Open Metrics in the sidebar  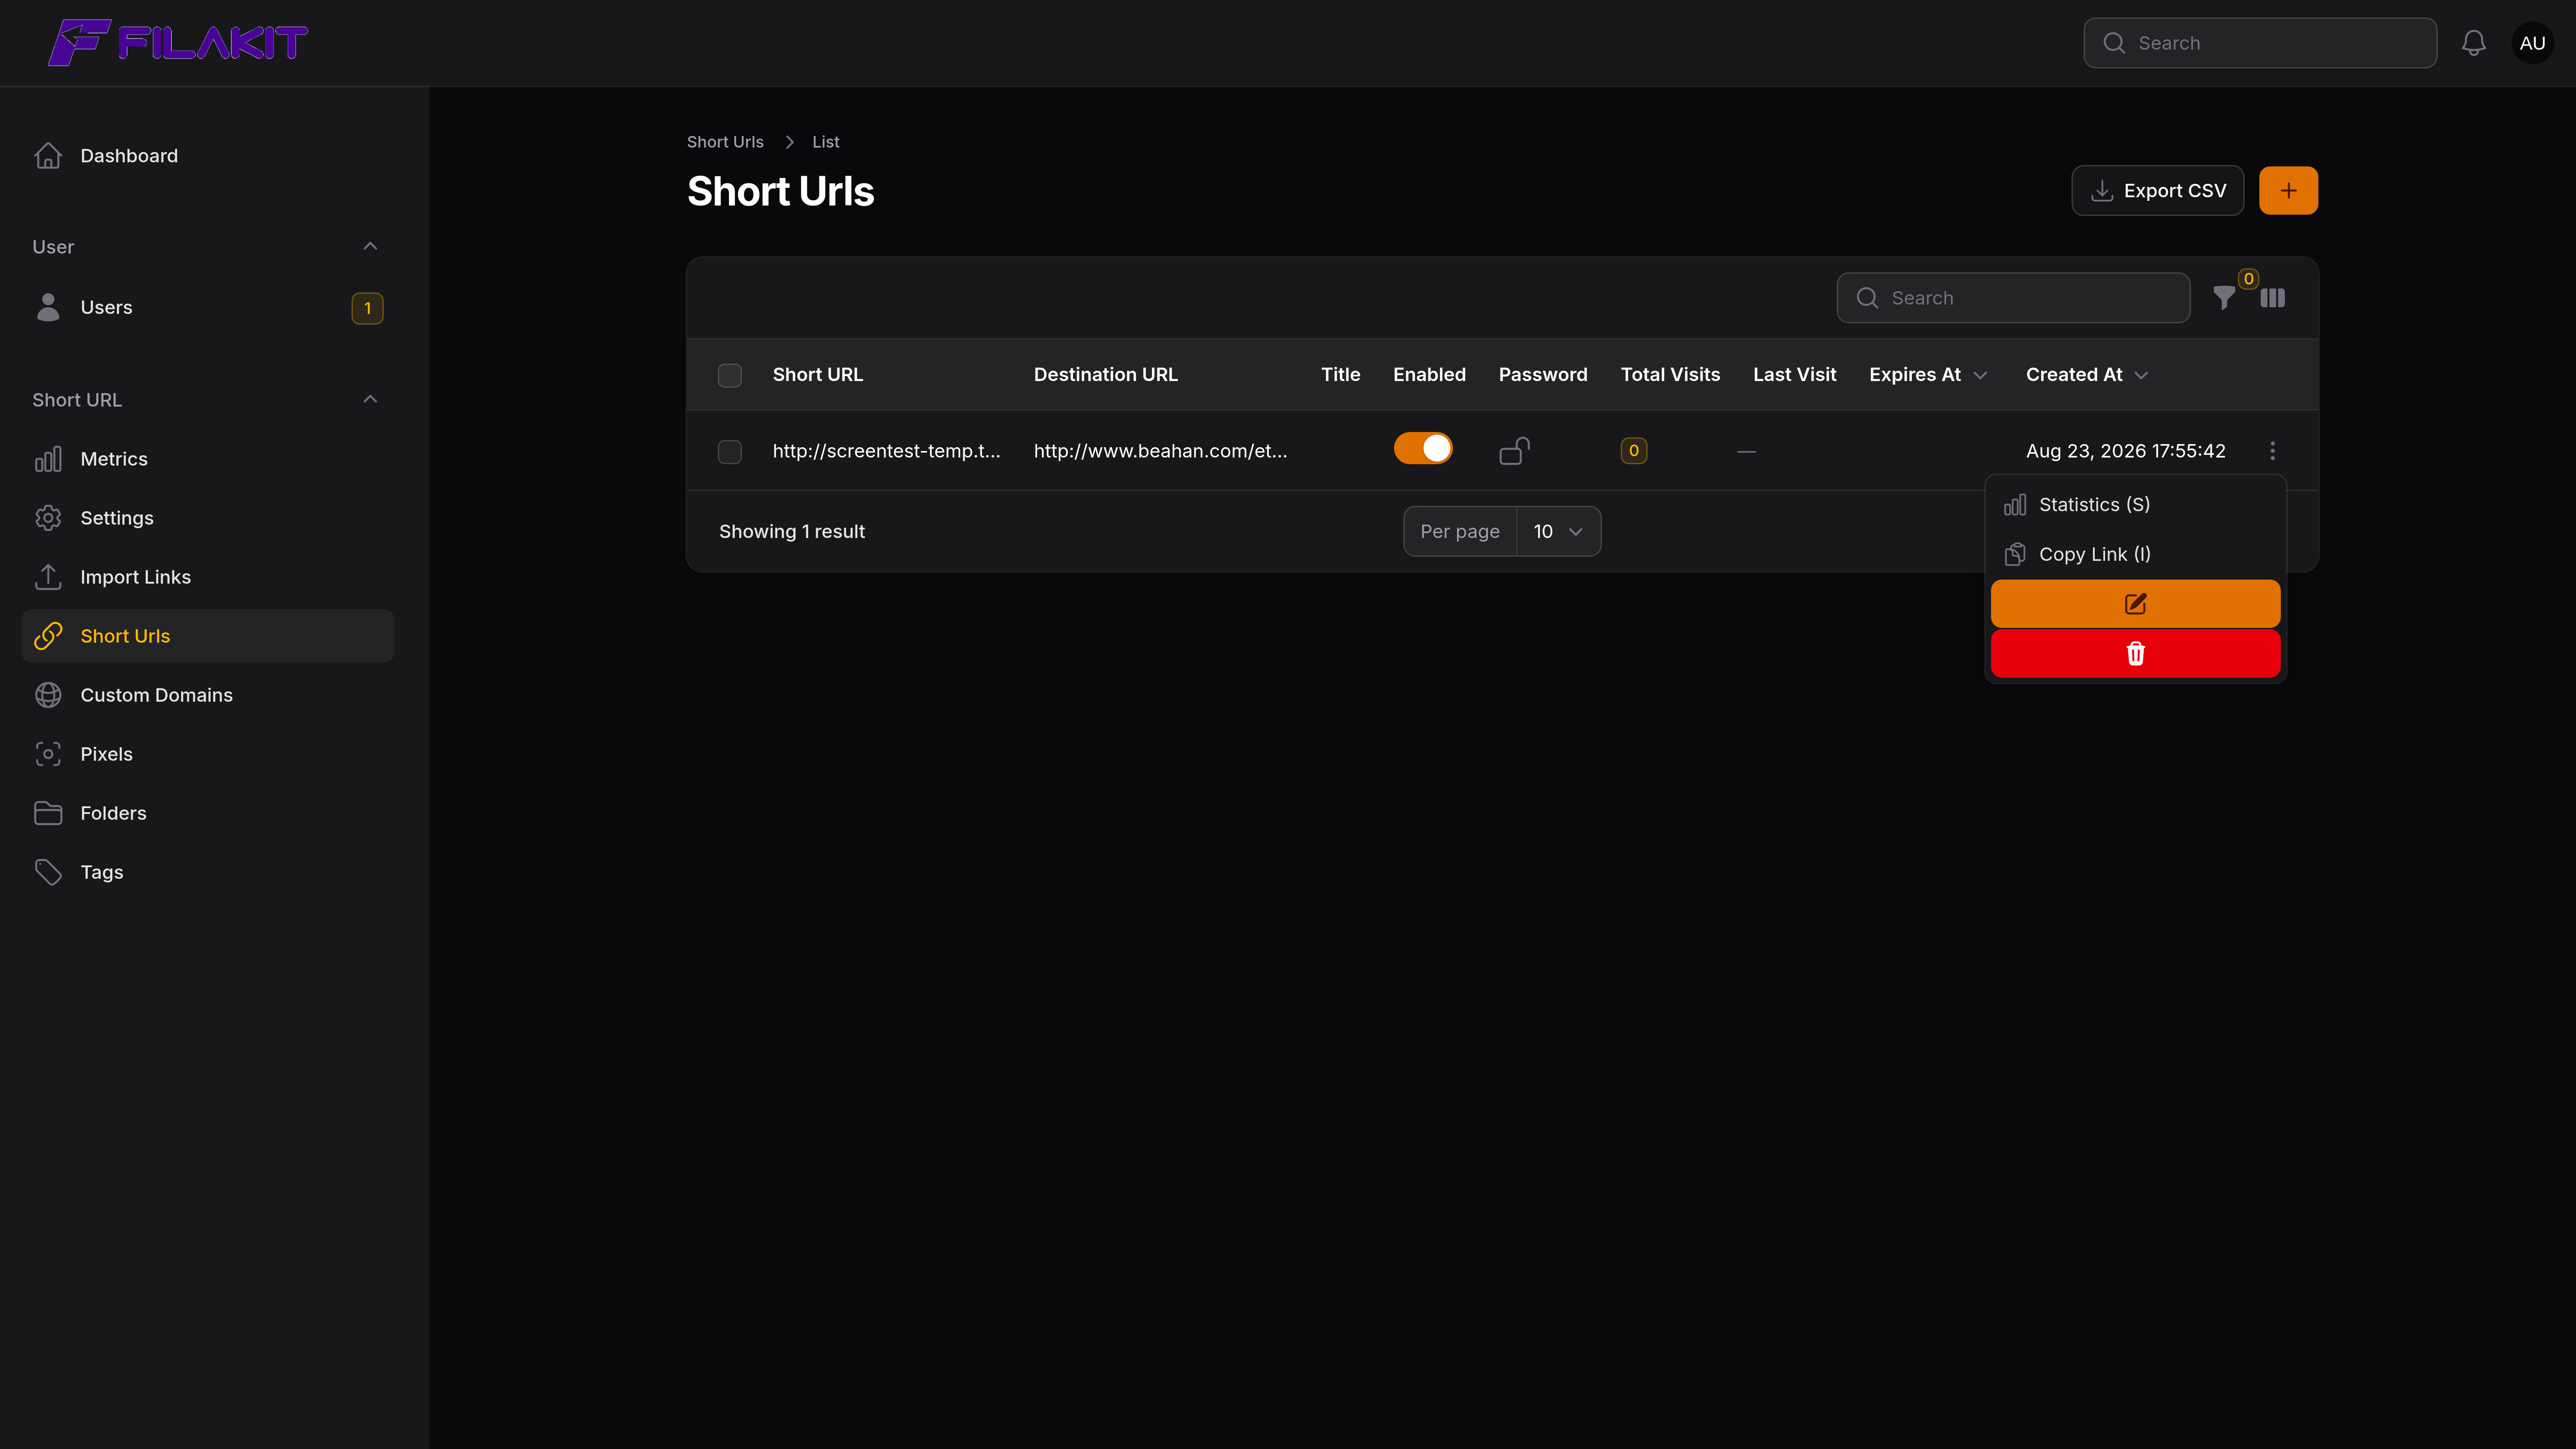[208, 459]
